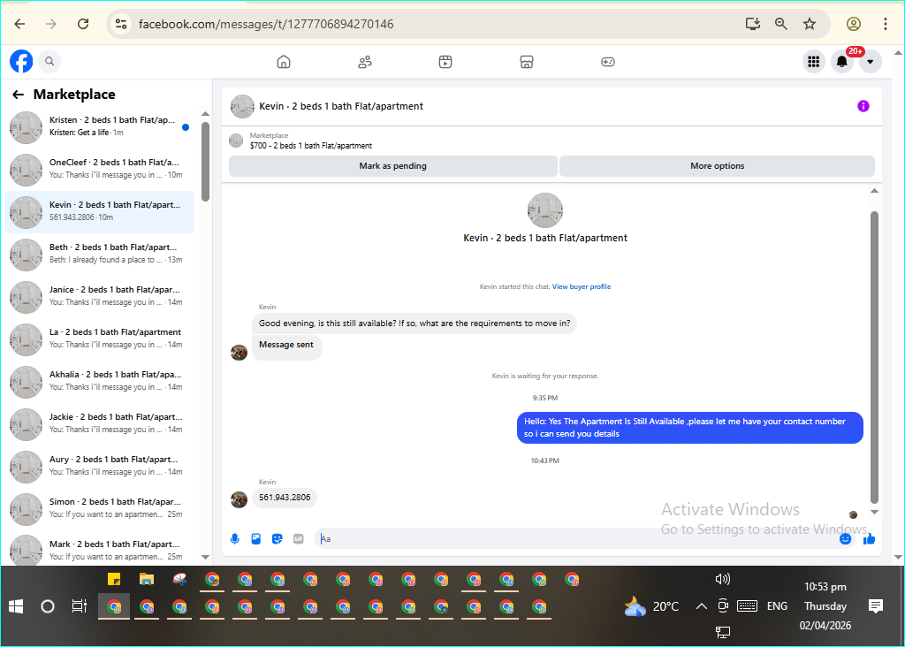This screenshot has width=905, height=647.
Task: Open Janice's conversation
Action: point(99,297)
